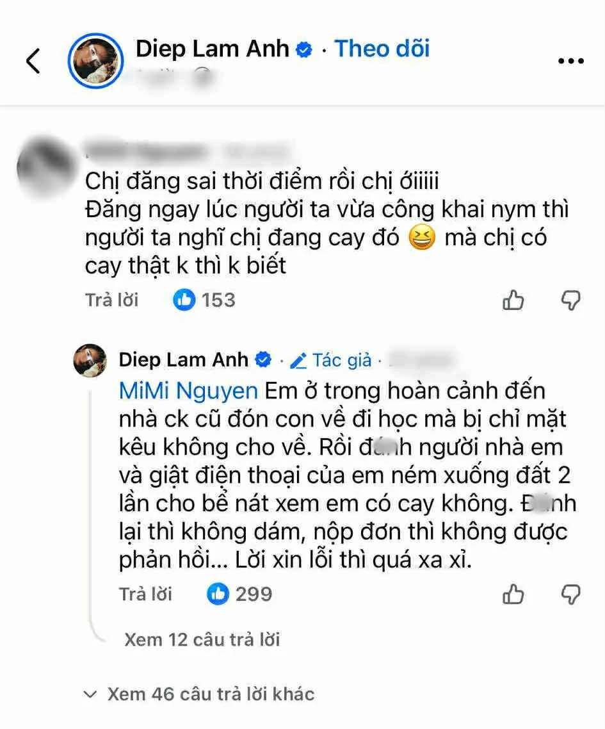The image size is (605, 729).
Task: Like the author's reply with thumbs up
Action: pyautogui.click(x=513, y=594)
